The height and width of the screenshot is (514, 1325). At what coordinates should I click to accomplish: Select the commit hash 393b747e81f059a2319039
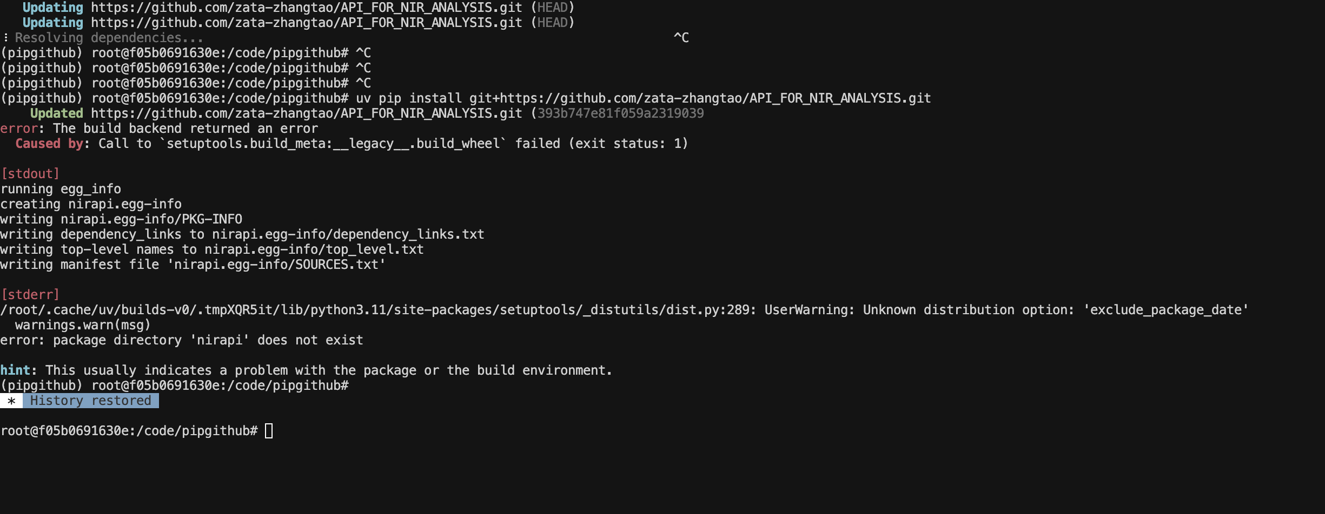(x=620, y=113)
